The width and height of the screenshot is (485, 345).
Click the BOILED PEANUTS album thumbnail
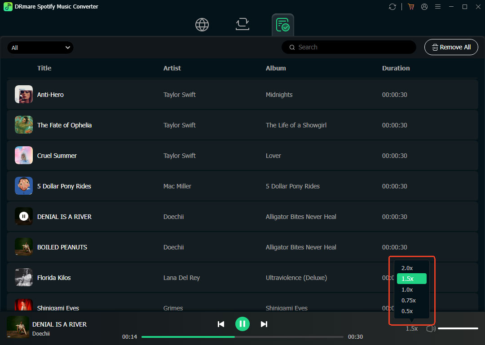24,247
